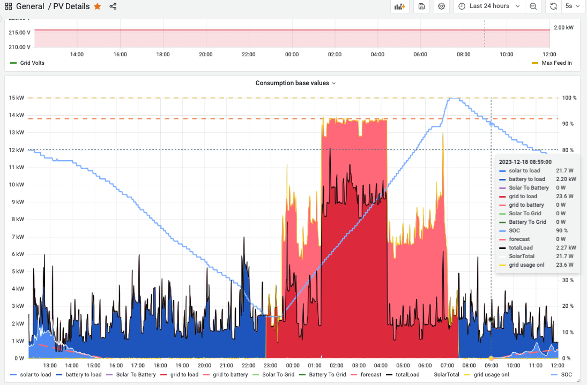Save dashboard with floppy disk icon
This screenshot has width=587, height=385.
(x=421, y=6)
